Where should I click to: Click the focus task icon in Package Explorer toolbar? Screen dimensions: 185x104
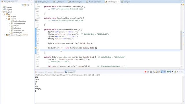(28, 5)
